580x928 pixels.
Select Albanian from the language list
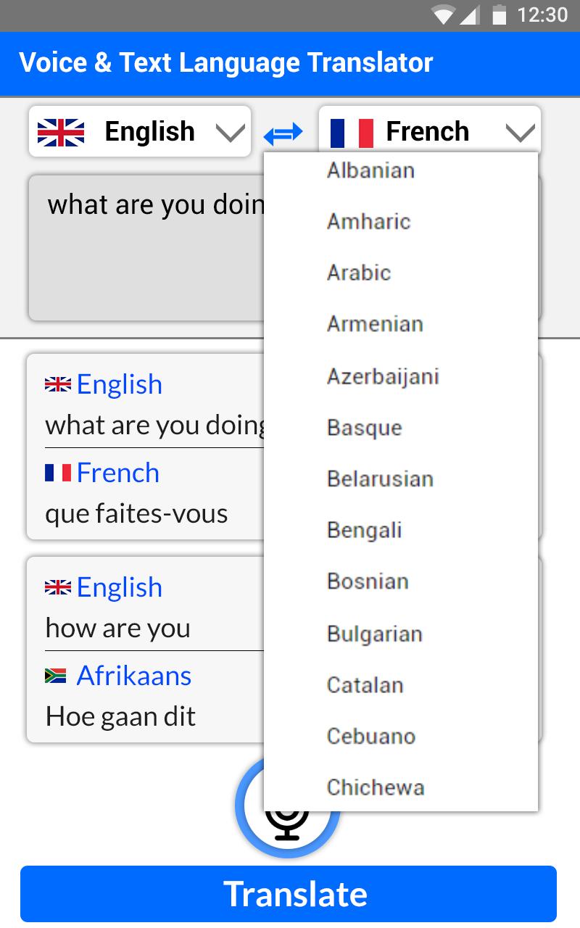coord(401,170)
